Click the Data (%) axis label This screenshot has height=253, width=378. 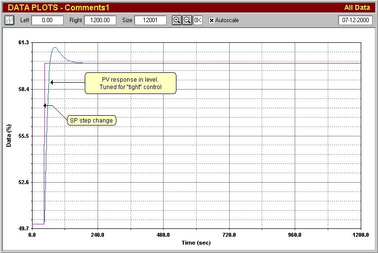[8, 135]
